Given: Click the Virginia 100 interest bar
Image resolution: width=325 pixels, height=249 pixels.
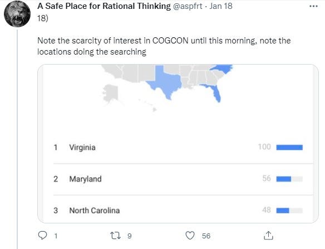Looking at the screenshot, I should pyautogui.click(x=289, y=148).
